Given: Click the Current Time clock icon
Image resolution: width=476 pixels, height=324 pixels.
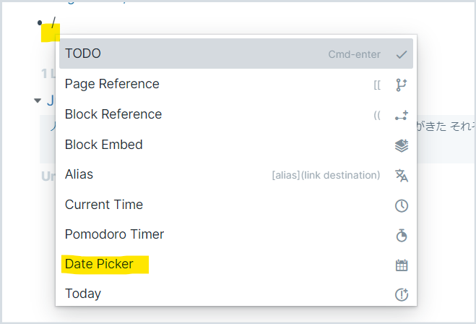Looking at the screenshot, I should pyautogui.click(x=402, y=205).
